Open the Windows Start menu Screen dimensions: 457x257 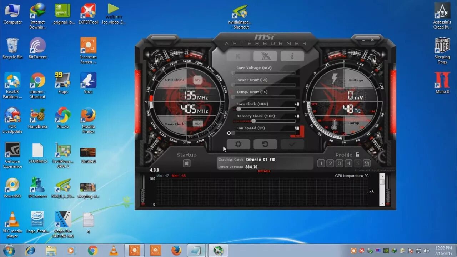9,250
